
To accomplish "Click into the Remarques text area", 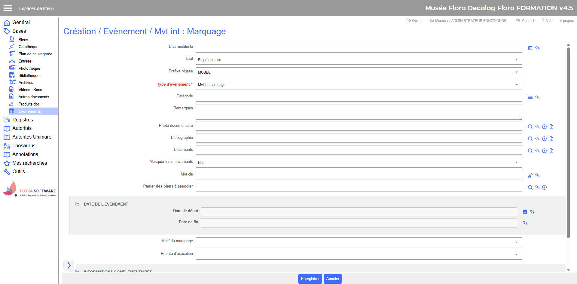I will [x=359, y=112].
